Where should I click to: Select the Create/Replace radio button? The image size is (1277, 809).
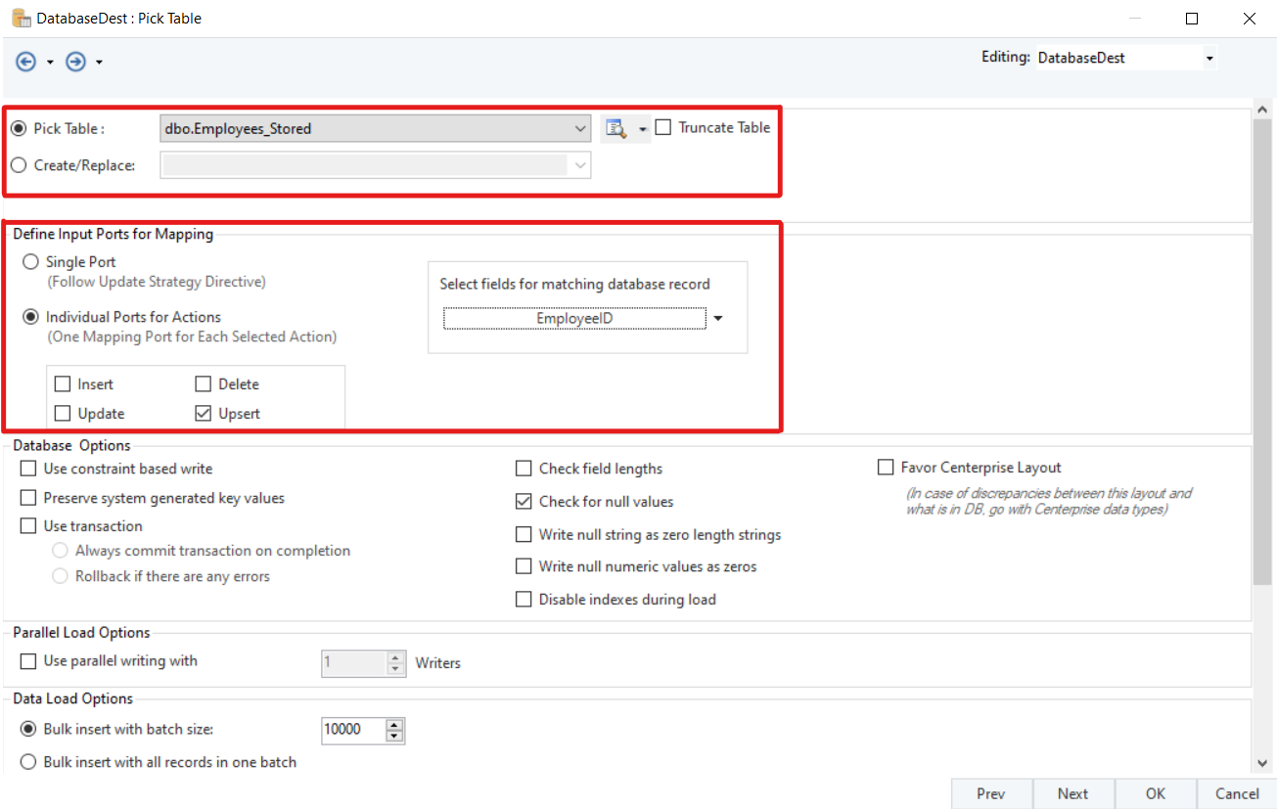[19, 165]
